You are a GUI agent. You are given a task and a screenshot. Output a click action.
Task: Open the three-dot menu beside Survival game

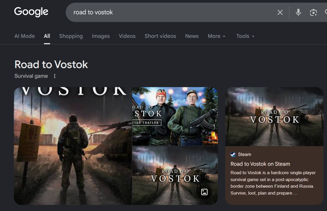55,76
